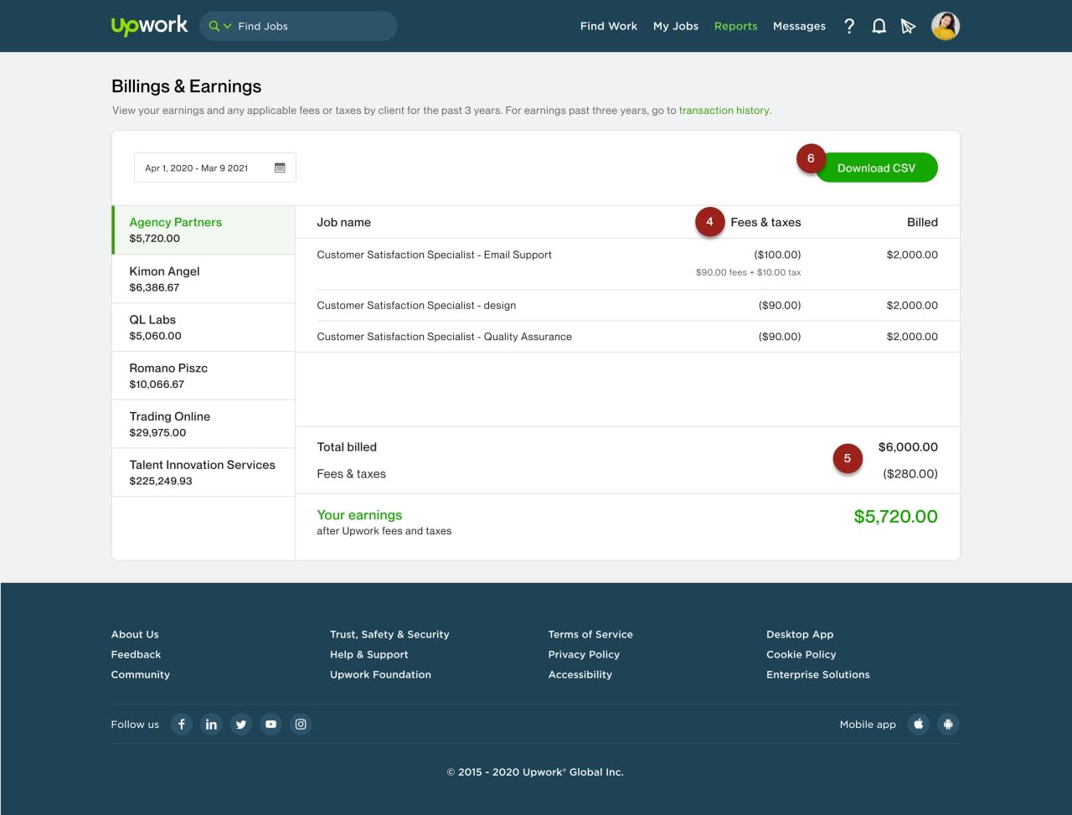Click the Android mobile app icon
This screenshot has width=1072, height=815.
948,725
